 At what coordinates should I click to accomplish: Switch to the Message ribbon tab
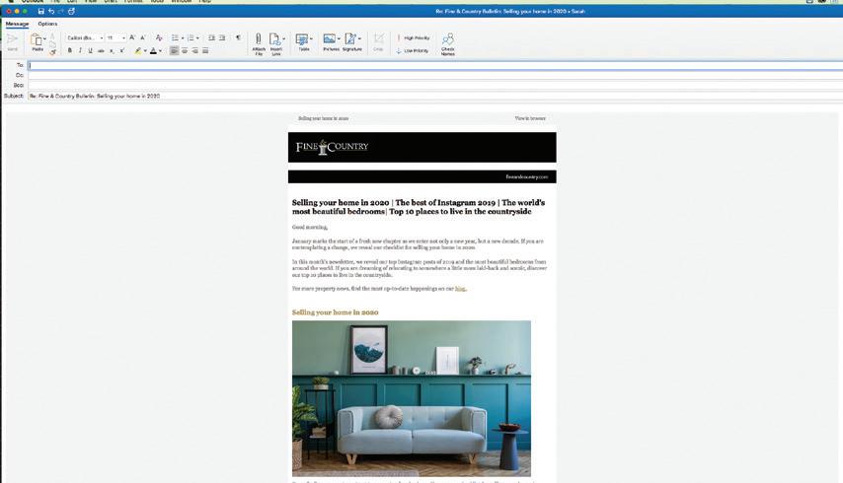(x=17, y=24)
